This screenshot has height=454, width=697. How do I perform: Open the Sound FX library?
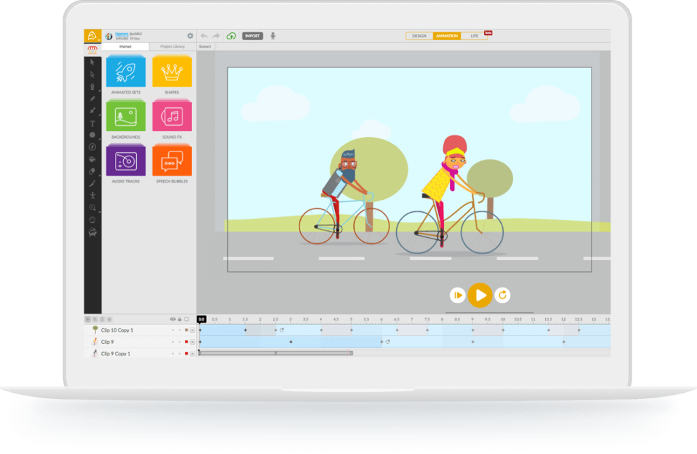tap(172, 116)
